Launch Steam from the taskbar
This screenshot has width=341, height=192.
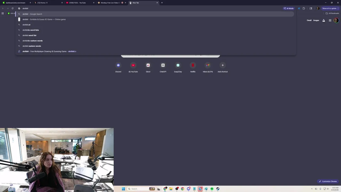point(218,189)
